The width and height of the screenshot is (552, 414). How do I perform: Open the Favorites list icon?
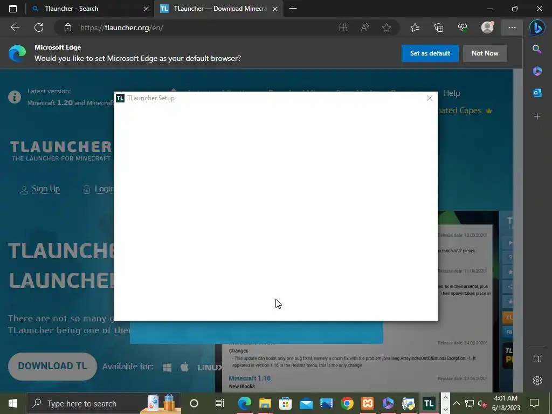click(x=415, y=27)
